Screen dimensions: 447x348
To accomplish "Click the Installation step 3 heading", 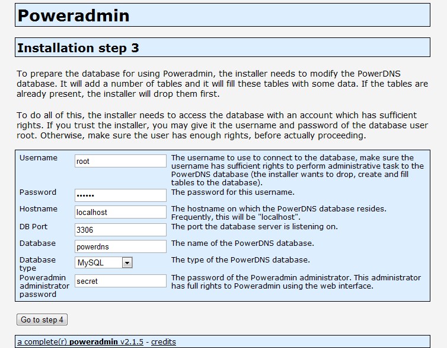I will click(78, 48).
